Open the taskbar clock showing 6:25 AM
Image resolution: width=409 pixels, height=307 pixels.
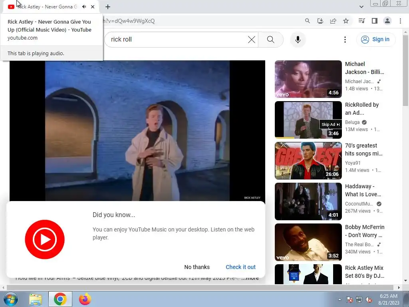(389, 299)
